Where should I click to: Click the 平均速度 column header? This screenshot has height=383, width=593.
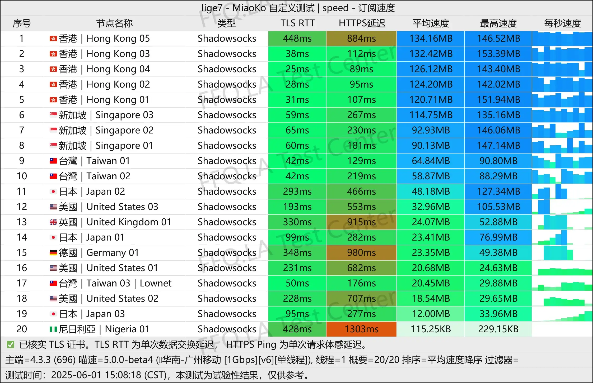tap(431, 23)
